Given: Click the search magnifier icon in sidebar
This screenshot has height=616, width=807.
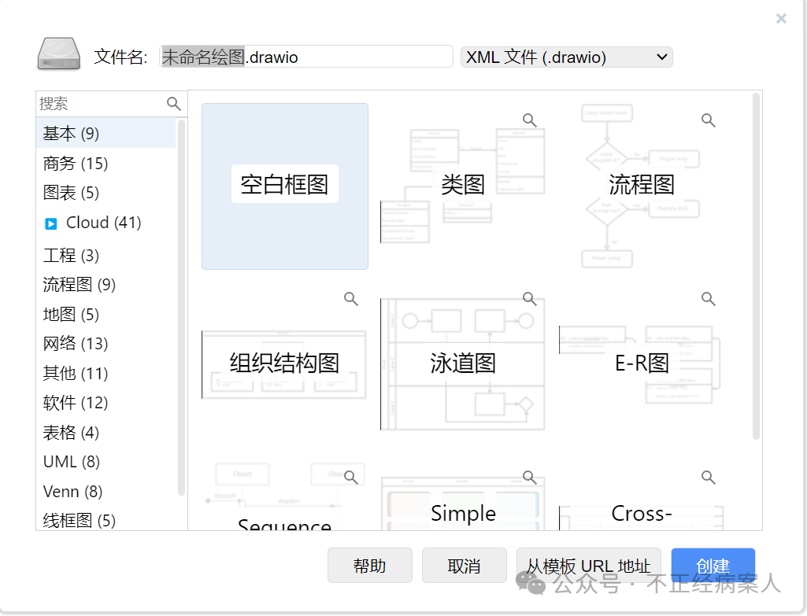Looking at the screenshot, I should [172, 103].
